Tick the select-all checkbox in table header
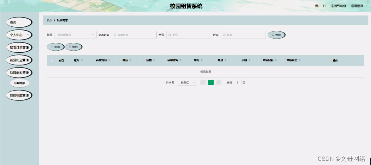The width and height of the screenshot is (371, 165). [x=52, y=60]
